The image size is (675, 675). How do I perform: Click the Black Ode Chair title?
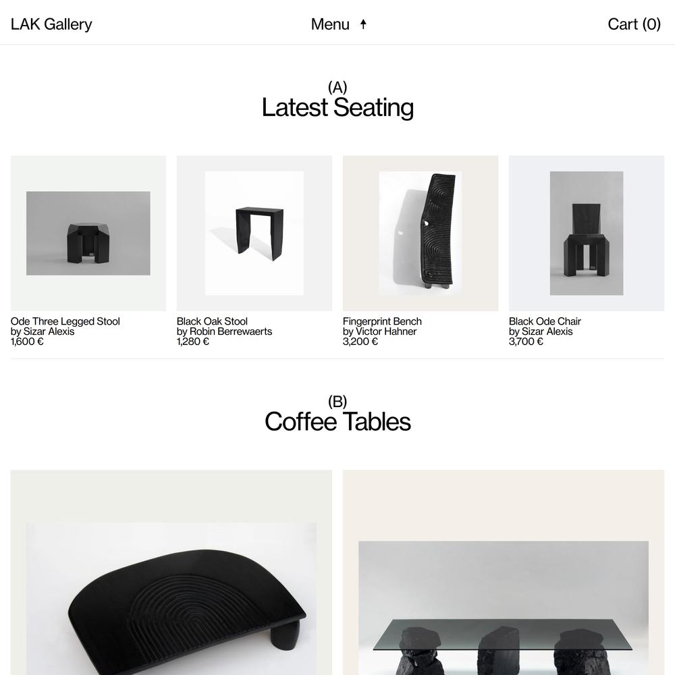tap(545, 321)
